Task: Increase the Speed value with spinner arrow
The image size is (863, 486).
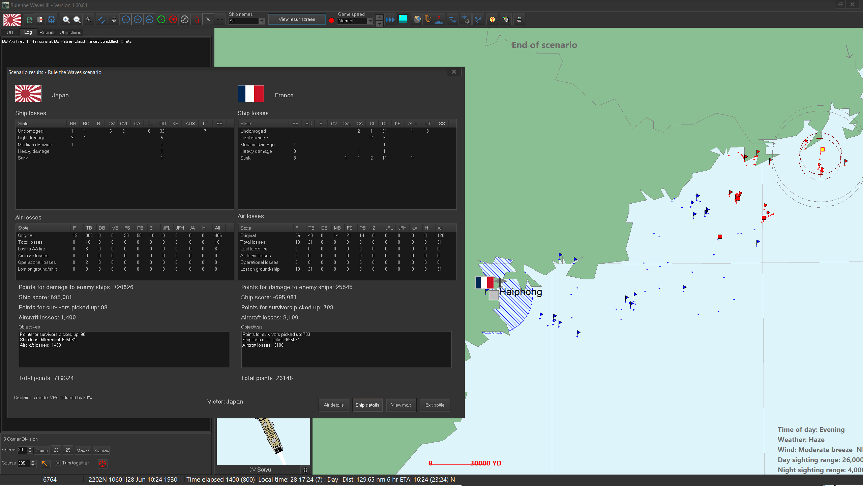Action: [x=30, y=448]
